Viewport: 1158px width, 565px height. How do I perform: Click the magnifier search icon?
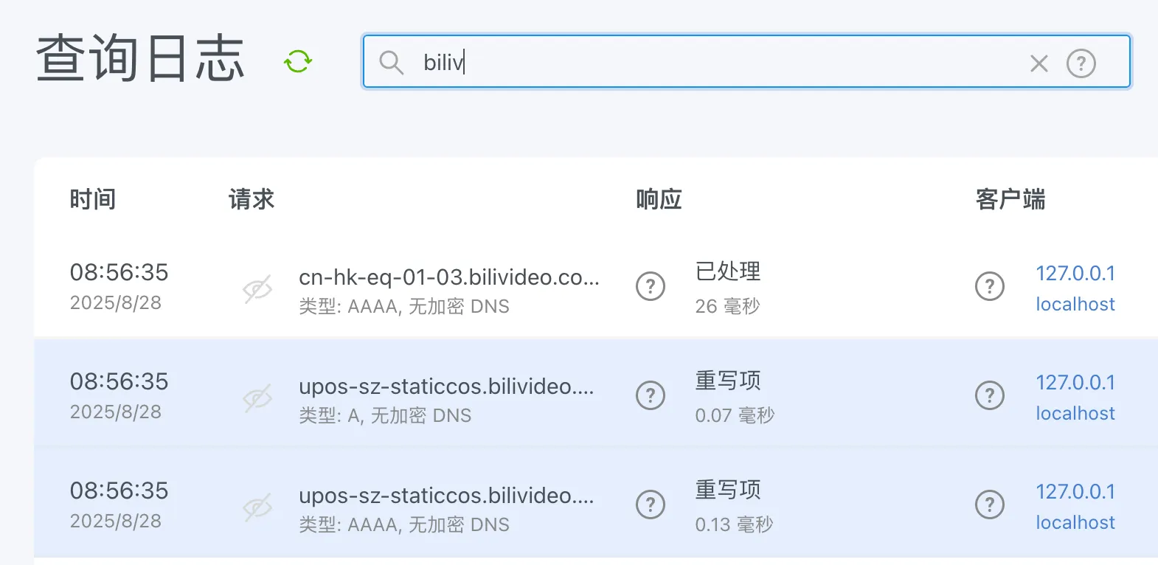(x=391, y=63)
